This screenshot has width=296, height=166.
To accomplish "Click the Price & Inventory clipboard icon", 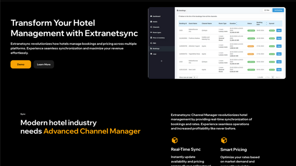I will tap(151, 38).
